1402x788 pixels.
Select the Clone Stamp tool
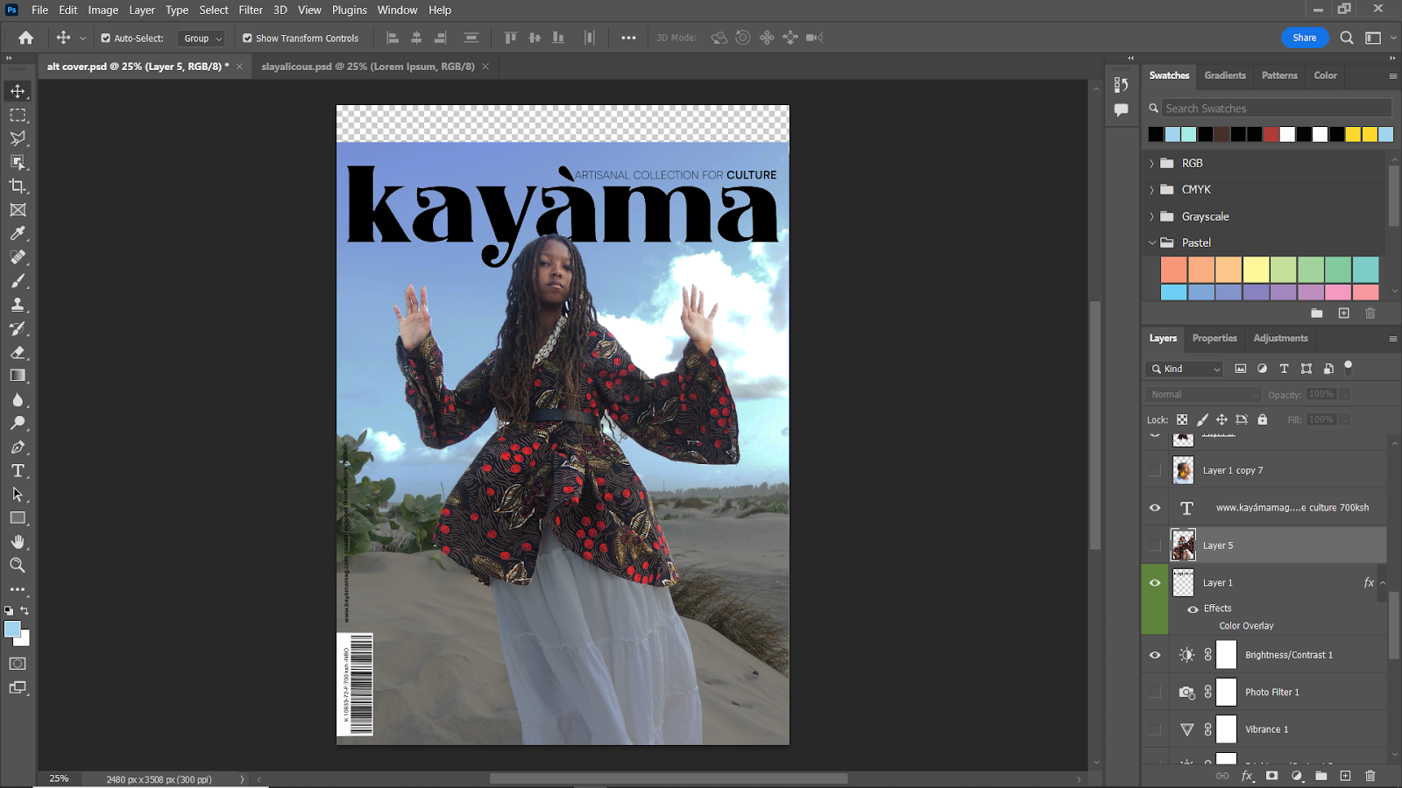pos(18,305)
